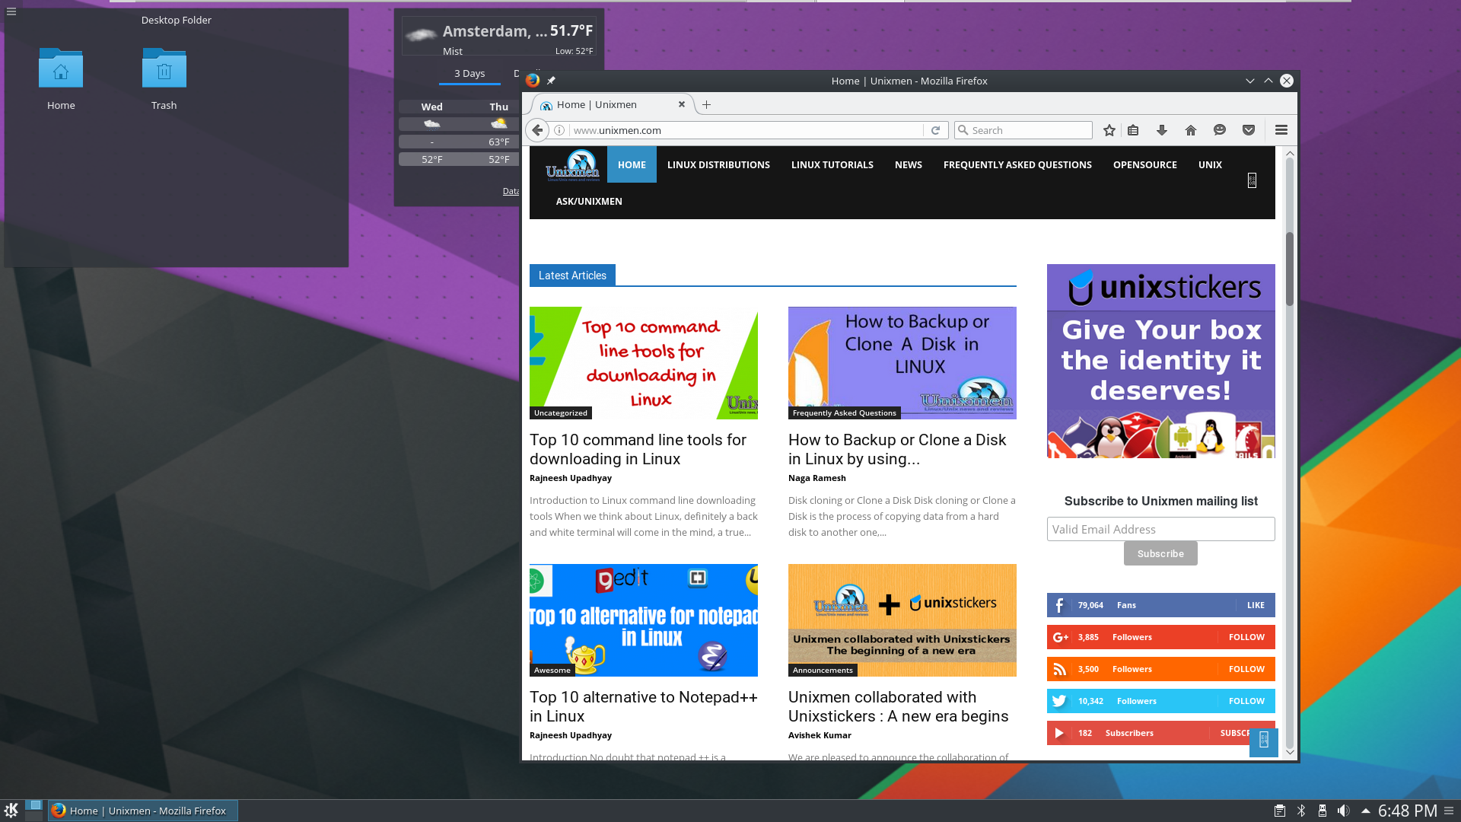The height and width of the screenshot is (822, 1461).
Task: Open the volume control tray icon
Action: pyautogui.click(x=1344, y=811)
